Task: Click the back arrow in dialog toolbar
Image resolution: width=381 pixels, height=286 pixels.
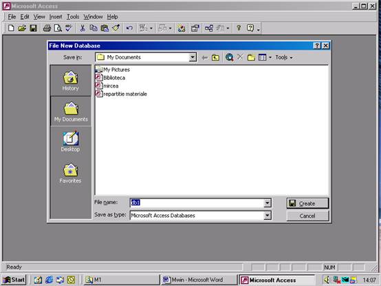Action: (x=205, y=57)
